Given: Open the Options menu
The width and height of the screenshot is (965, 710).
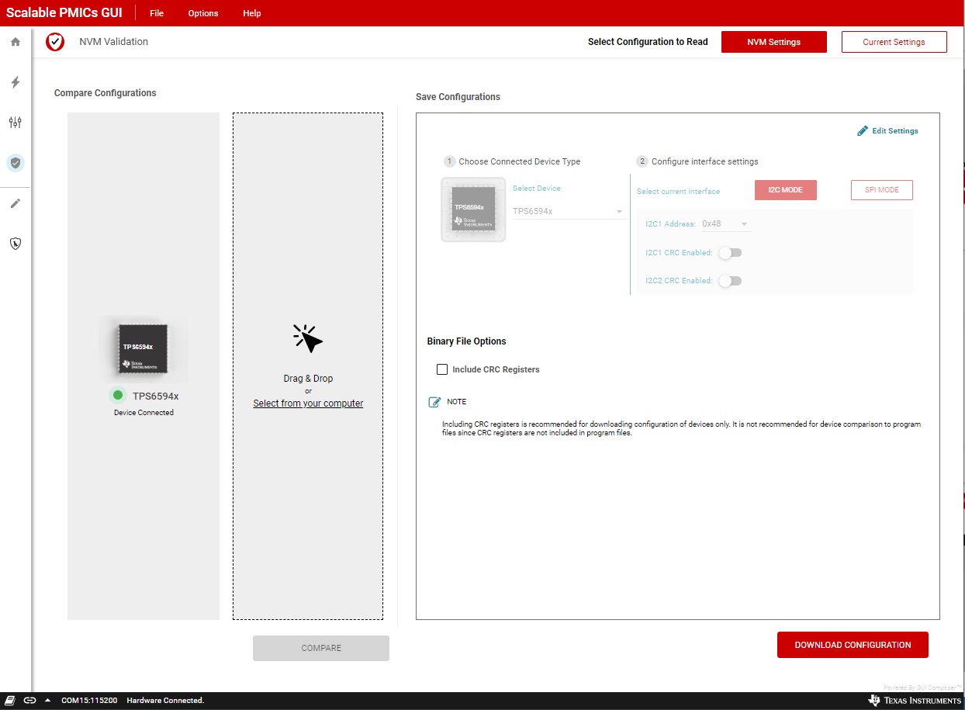Looking at the screenshot, I should [x=202, y=13].
